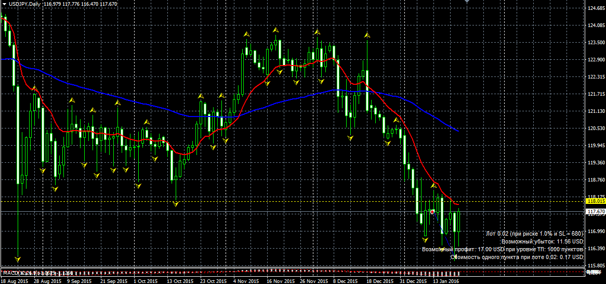Select the yellow dashed horizontal line at 118.015
This screenshot has height=284, width=606.
point(293,201)
